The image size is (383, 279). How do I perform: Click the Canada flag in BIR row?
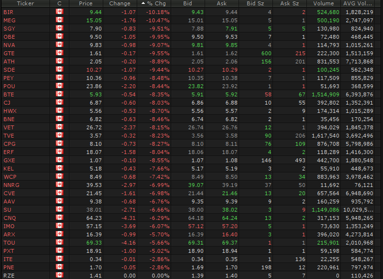click(x=59, y=11)
